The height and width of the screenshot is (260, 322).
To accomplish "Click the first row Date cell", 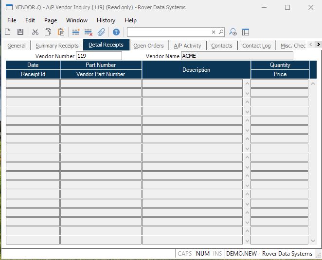I will pyautogui.click(x=33, y=83).
